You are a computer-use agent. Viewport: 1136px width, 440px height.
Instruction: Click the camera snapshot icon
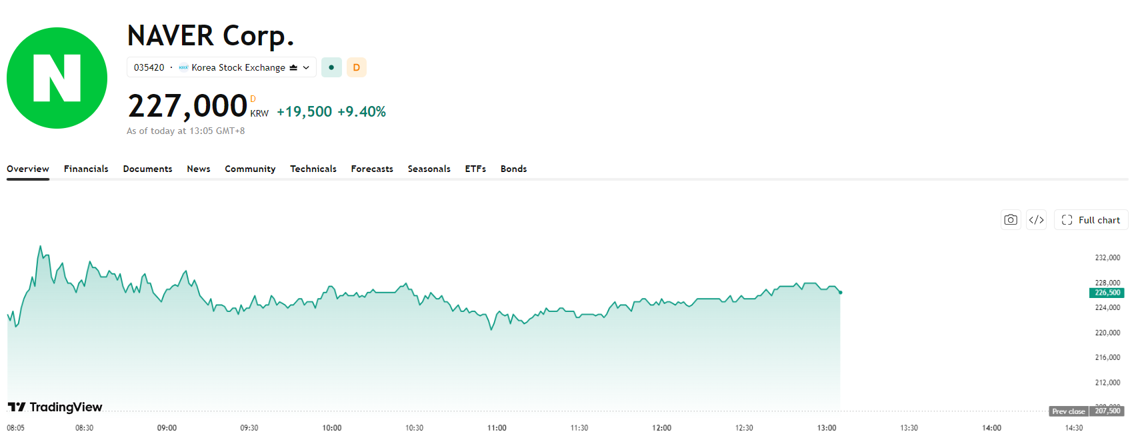[x=1011, y=220]
